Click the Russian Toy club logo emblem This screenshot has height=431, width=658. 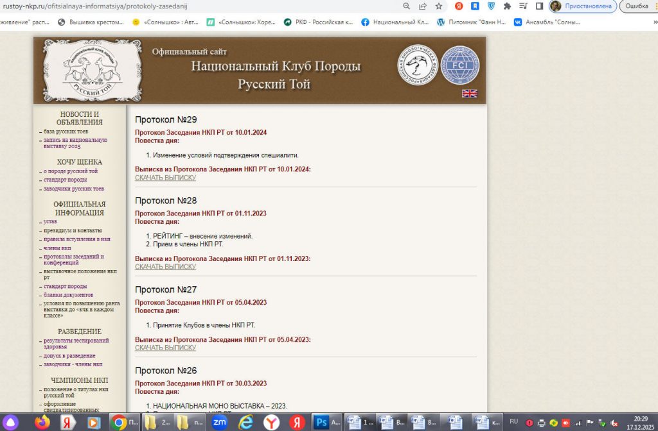click(93, 71)
